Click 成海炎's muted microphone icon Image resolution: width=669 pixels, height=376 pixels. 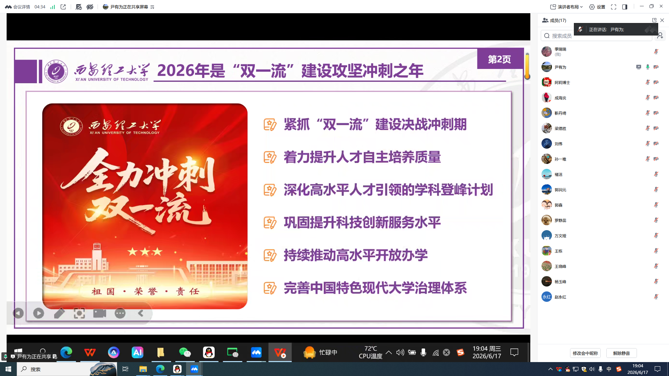coord(648,97)
